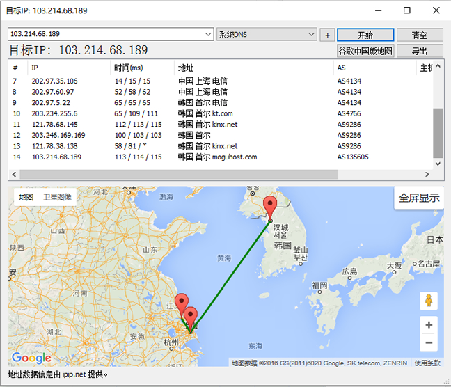451x387 pixels.
Task: Zoom out the map with minus icon
Action: click(429, 342)
